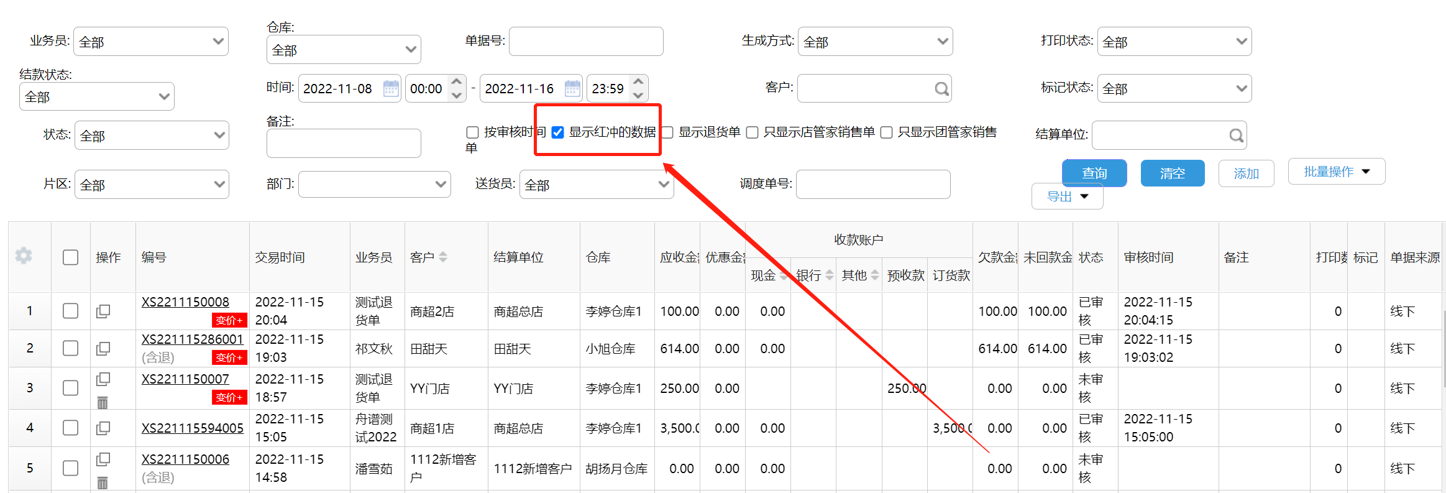
Task: Open the 部门 dropdown
Action: (x=375, y=184)
